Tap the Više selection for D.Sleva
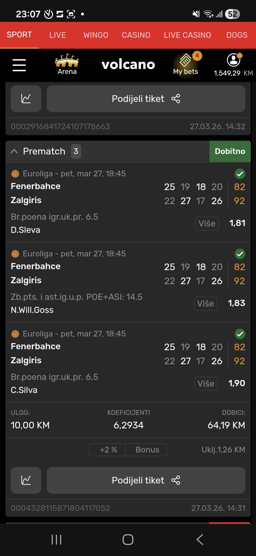Image resolution: width=256 pixels, height=556 pixels. (x=207, y=223)
